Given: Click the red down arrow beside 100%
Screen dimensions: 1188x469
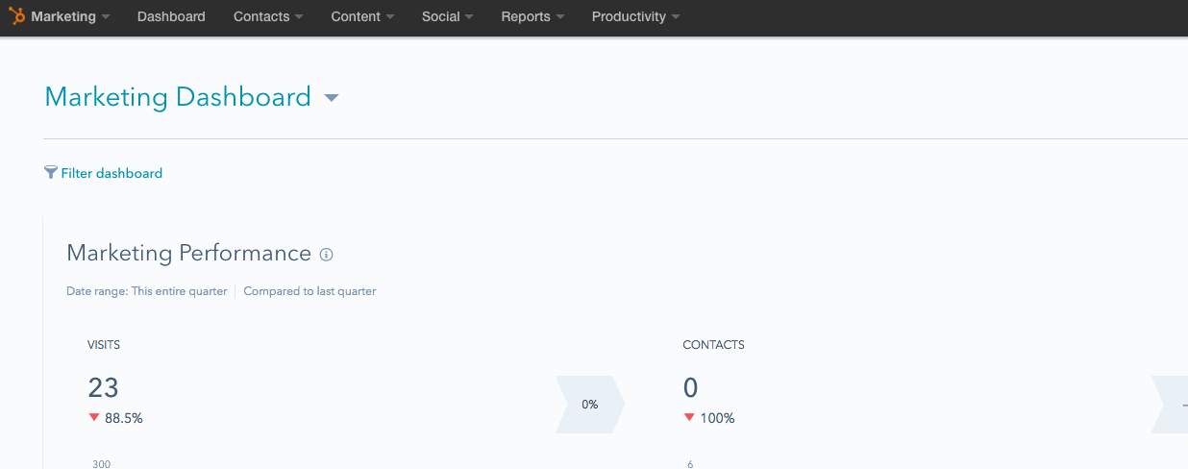Looking at the screenshot, I should [689, 418].
